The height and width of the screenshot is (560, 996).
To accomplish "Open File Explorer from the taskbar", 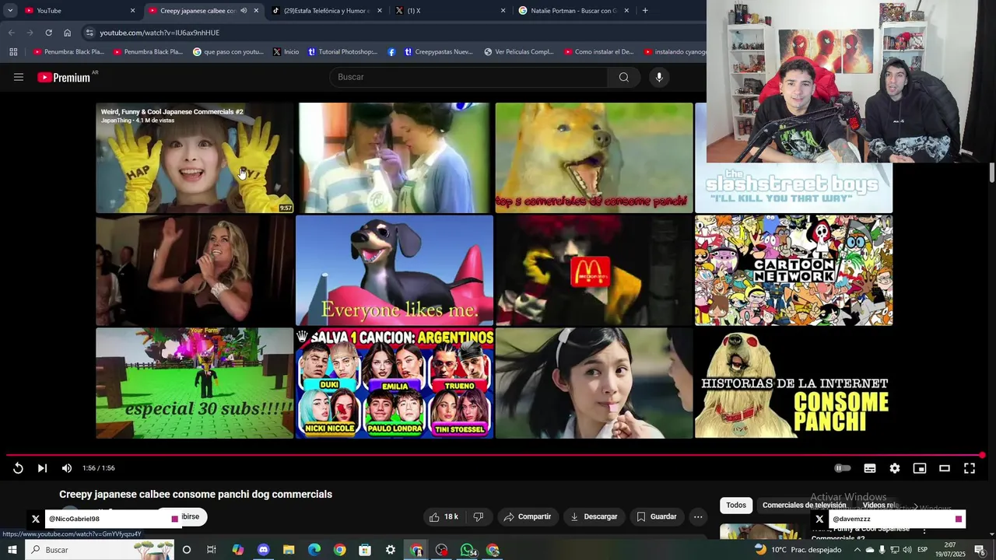I will pyautogui.click(x=289, y=550).
